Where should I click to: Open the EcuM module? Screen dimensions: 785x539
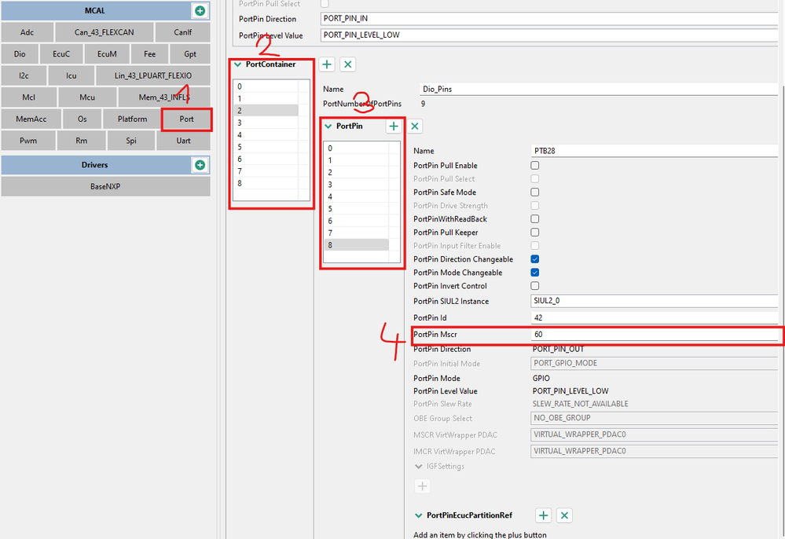tap(107, 54)
